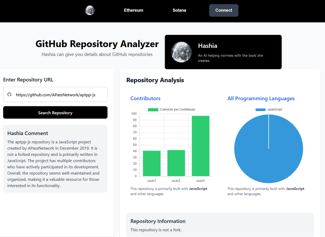Image resolution: width=325 pixels, height=237 pixels.
Task: Open the Ethereum nav item
Action: point(134,10)
